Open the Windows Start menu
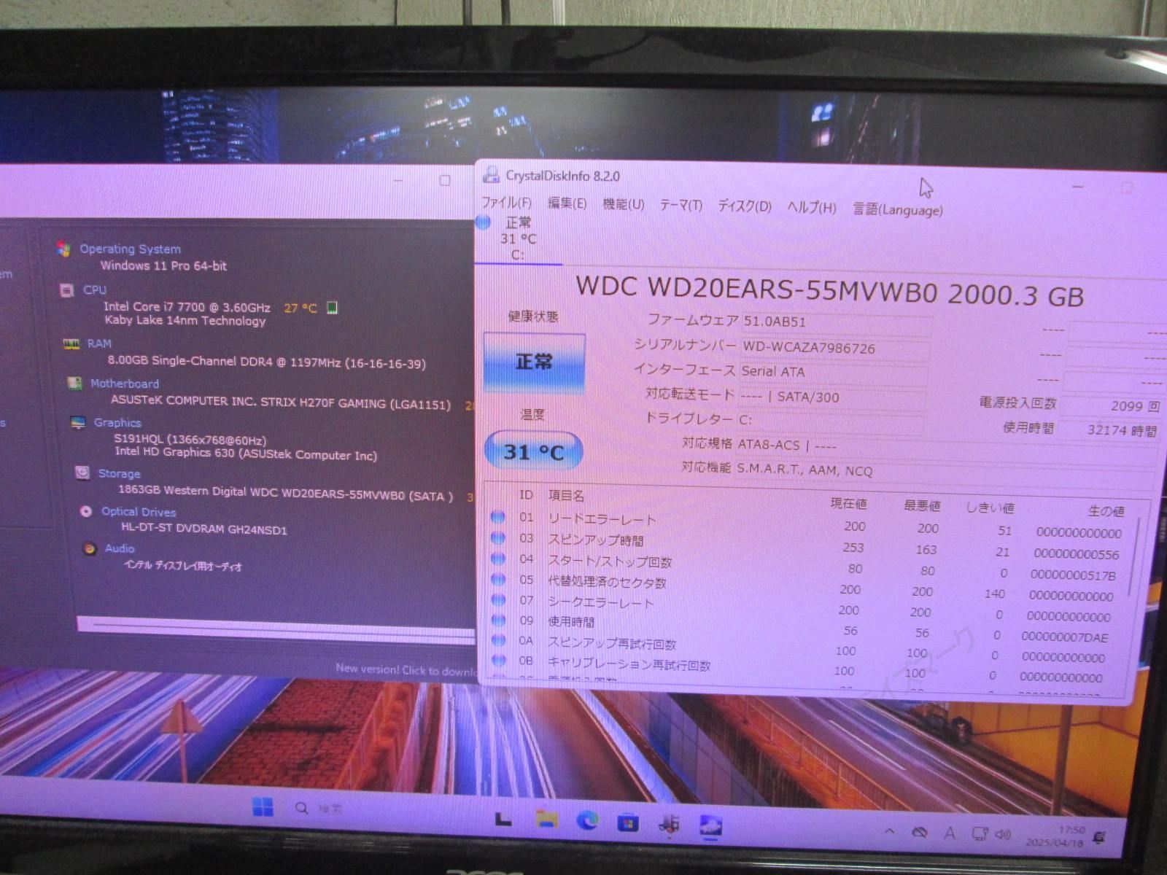 tap(263, 806)
